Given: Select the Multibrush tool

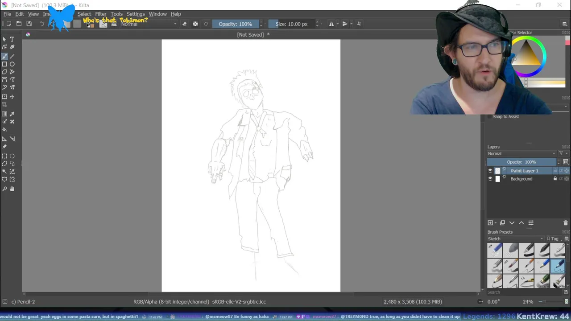Looking at the screenshot, I should [12, 87].
